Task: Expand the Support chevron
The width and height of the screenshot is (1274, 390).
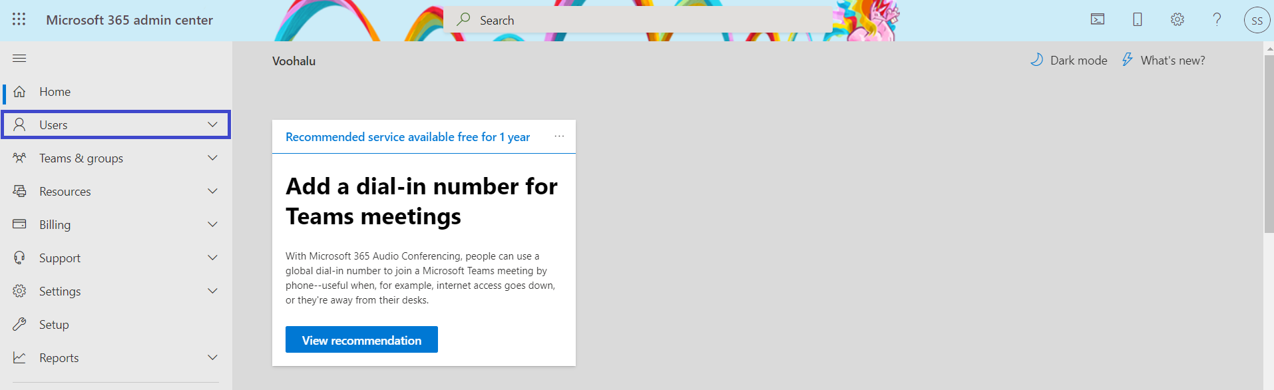Action: tap(212, 258)
